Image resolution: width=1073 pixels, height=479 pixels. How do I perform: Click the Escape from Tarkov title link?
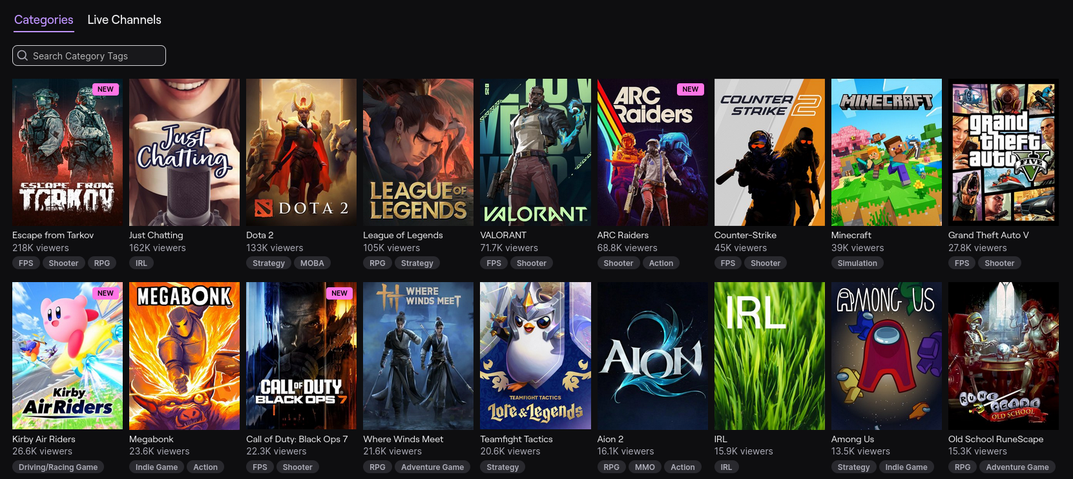pos(53,235)
